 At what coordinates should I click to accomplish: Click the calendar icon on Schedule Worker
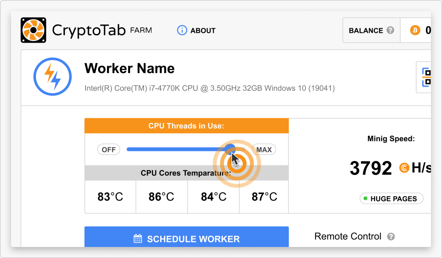137,239
